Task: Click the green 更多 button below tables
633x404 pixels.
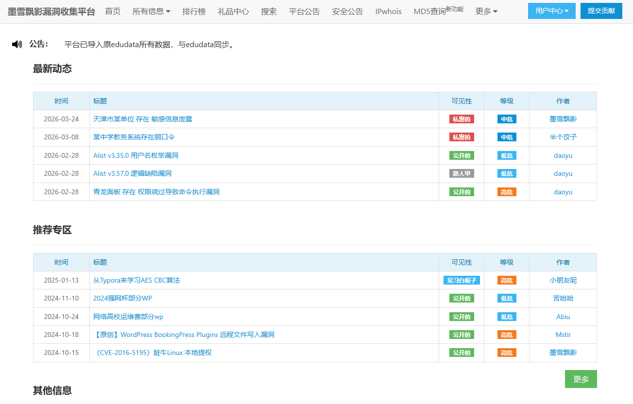Action: [581, 379]
